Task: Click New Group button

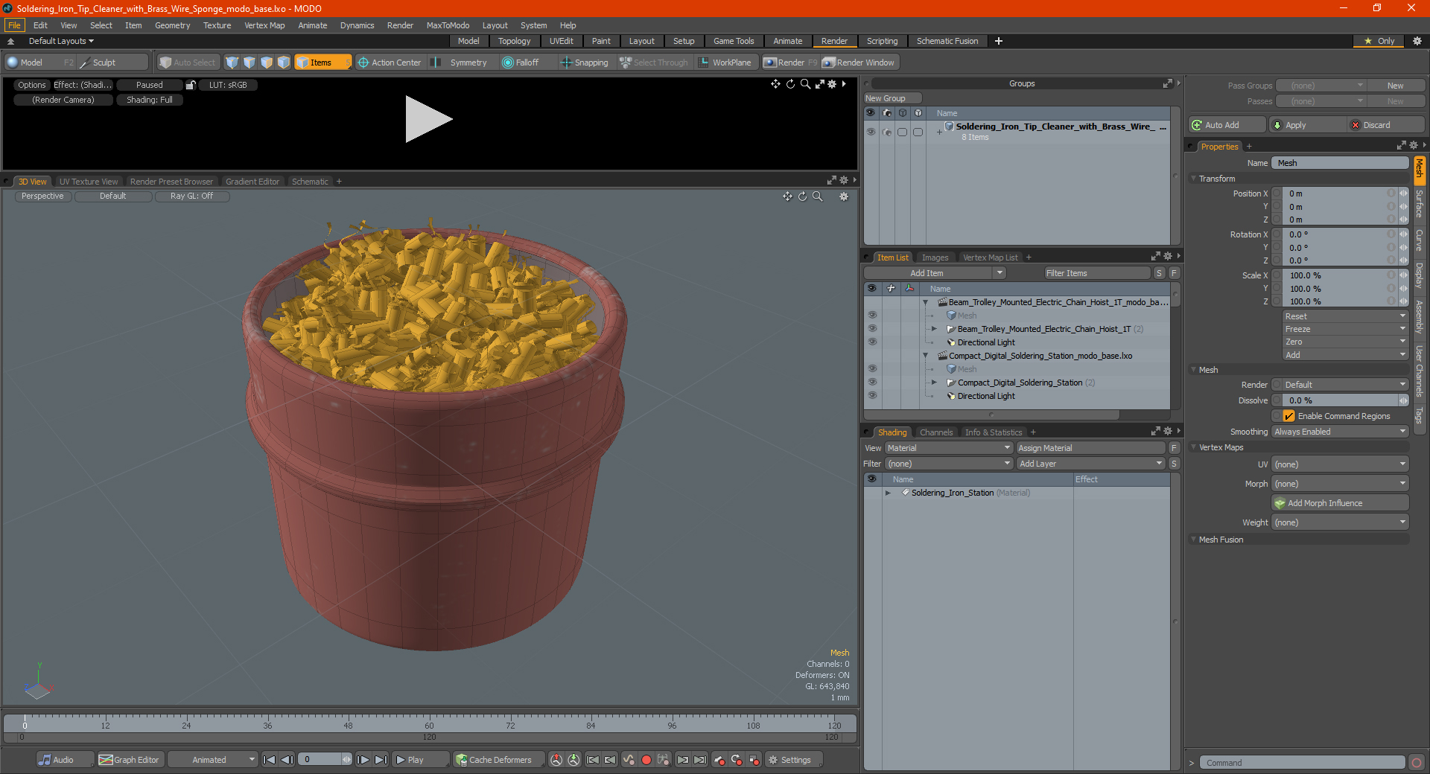Action: point(892,98)
